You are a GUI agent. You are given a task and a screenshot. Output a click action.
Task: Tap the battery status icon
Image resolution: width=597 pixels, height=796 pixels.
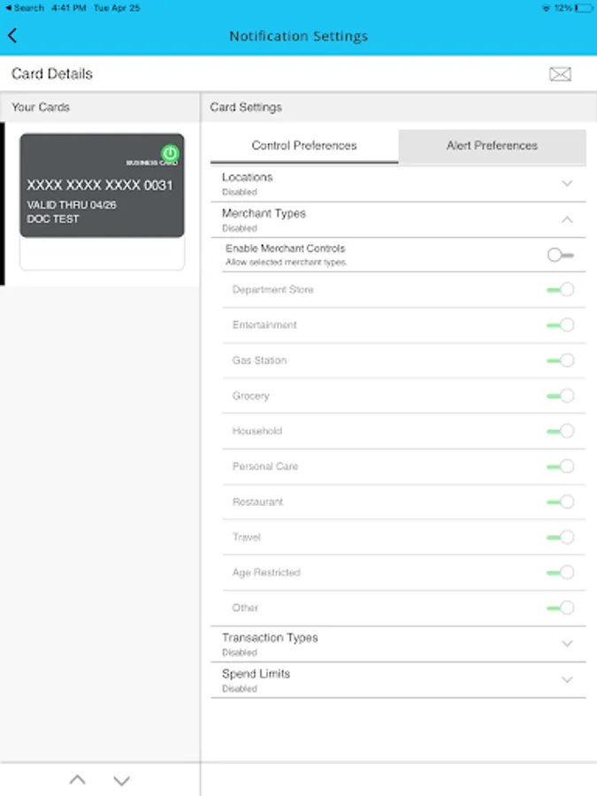pyautogui.click(x=583, y=8)
